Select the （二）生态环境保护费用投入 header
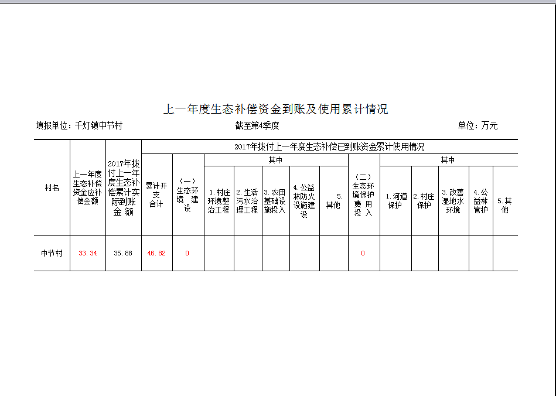The width and height of the screenshot is (556, 396). pyautogui.click(x=363, y=195)
